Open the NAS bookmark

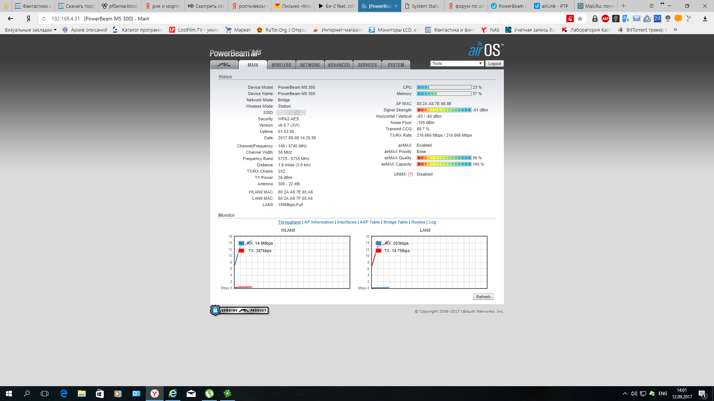tap(490, 30)
